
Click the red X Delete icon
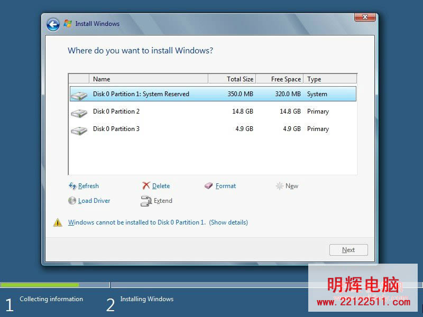click(146, 185)
